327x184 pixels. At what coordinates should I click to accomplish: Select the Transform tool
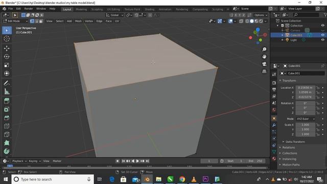[x=7, y=73]
